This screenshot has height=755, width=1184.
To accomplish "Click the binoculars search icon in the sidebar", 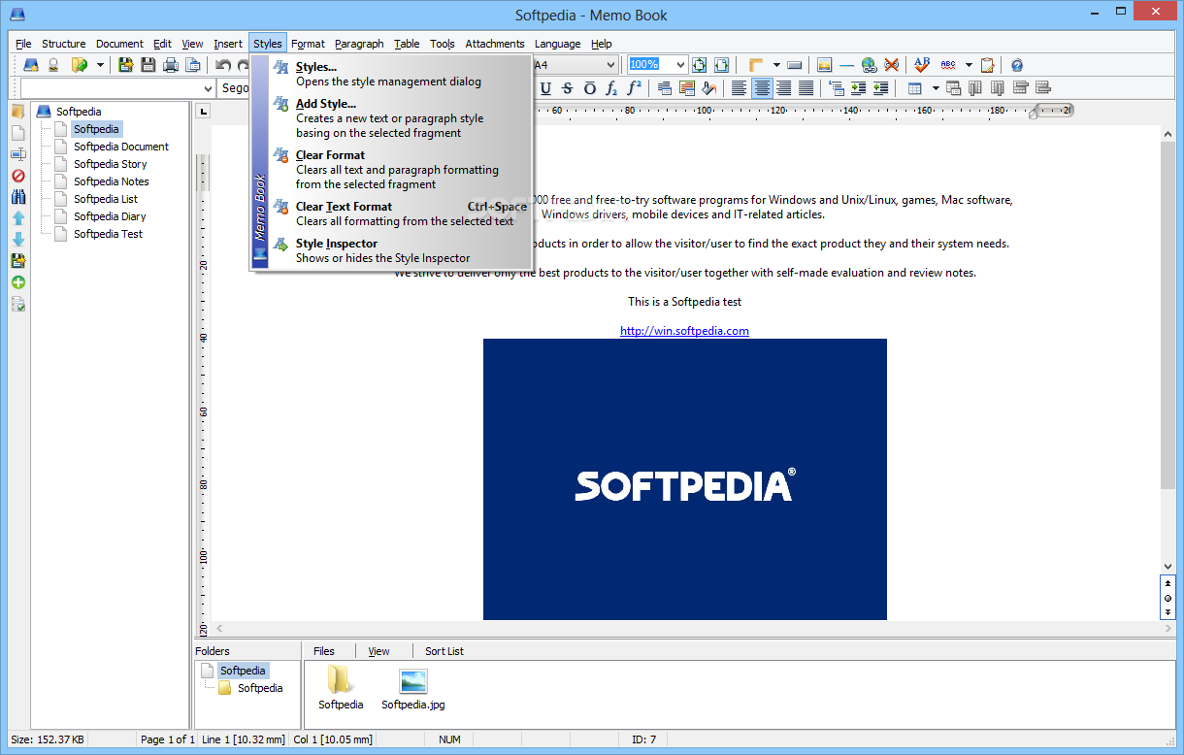I will [18, 197].
